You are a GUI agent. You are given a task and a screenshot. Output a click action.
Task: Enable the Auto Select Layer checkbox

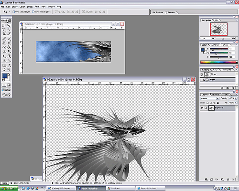click(14, 11)
